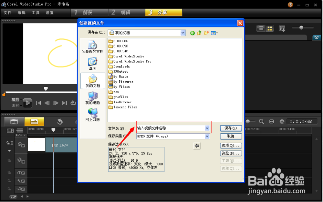Viewport: 323px width, 202px height.
Task: Switch to step 2 编辑 tab
Action: point(127,12)
